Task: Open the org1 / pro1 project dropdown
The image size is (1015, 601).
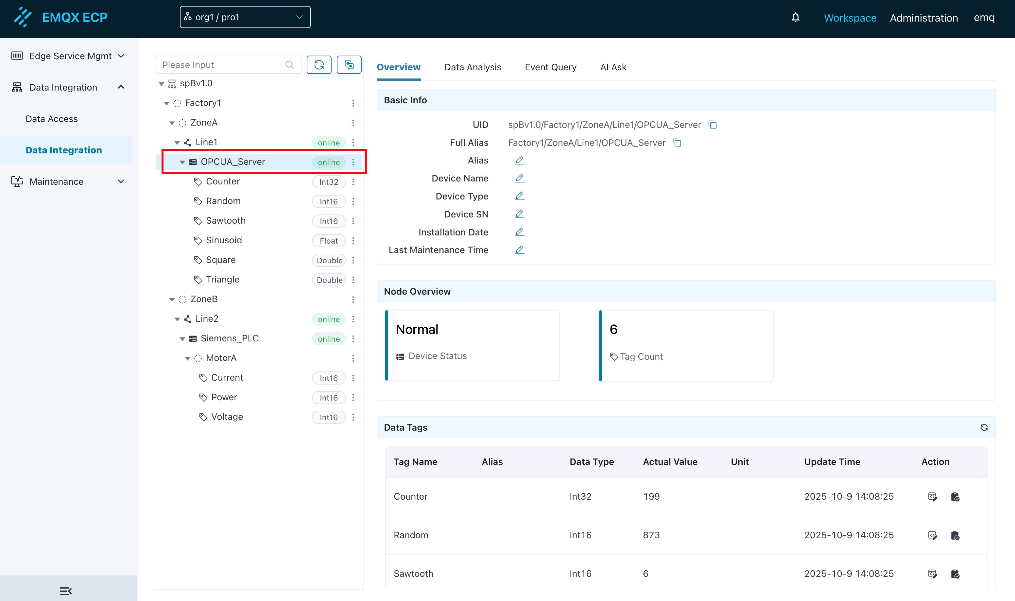Action: tap(245, 17)
